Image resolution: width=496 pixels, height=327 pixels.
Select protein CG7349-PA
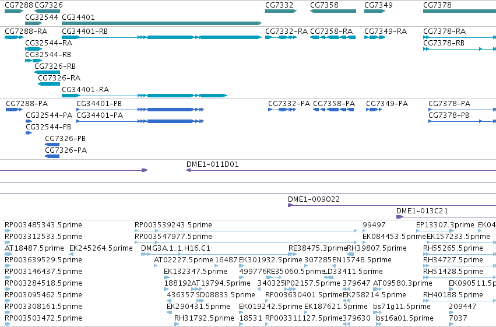tap(387, 104)
